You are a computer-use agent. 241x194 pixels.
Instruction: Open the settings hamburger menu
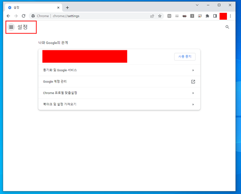point(11,27)
